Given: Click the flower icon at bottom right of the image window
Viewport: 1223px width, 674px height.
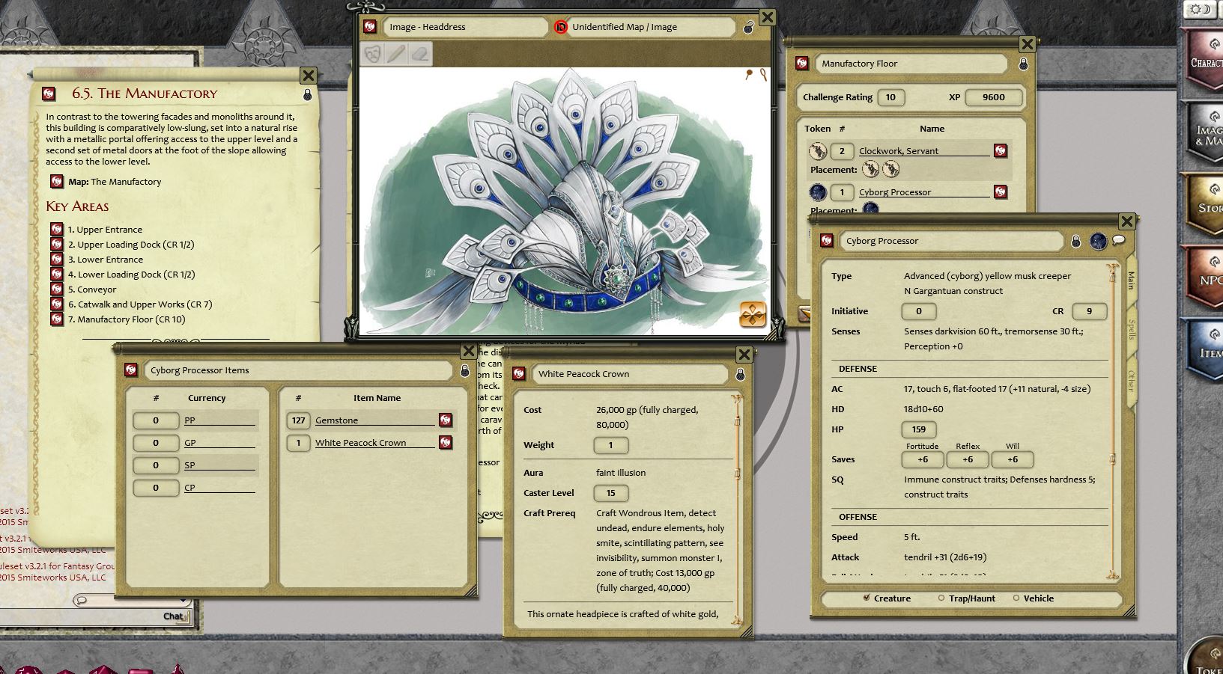Looking at the screenshot, I should click(x=753, y=315).
